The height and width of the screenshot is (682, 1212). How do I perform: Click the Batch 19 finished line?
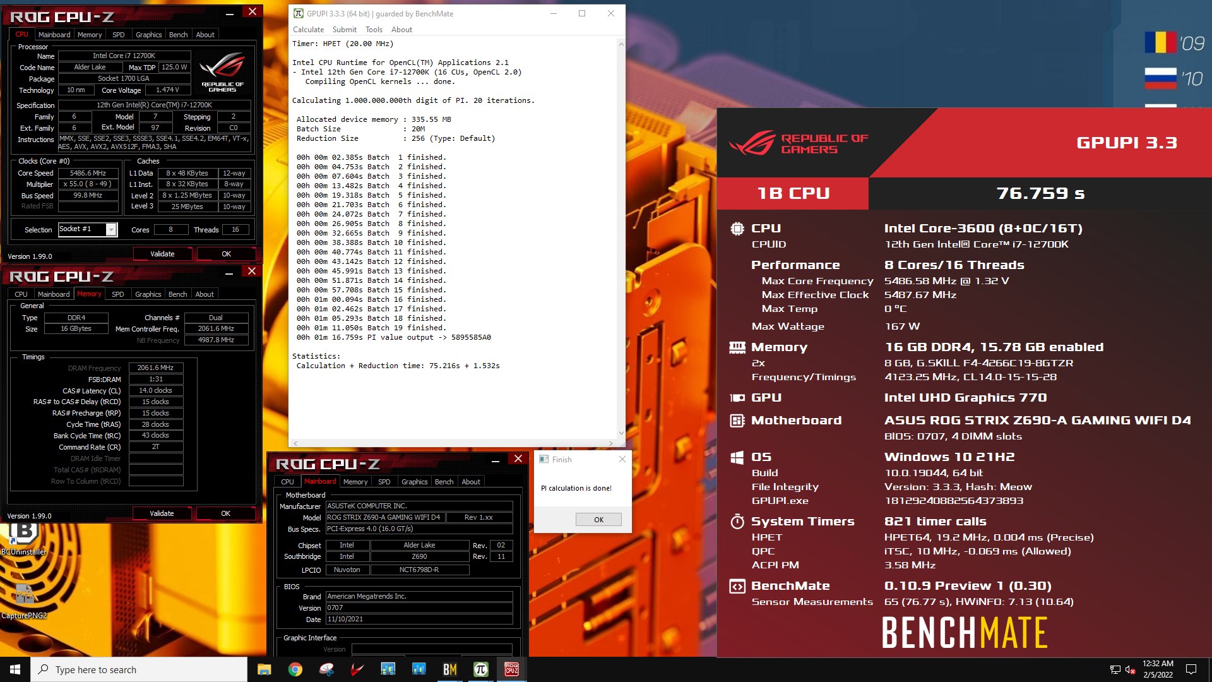click(x=371, y=328)
